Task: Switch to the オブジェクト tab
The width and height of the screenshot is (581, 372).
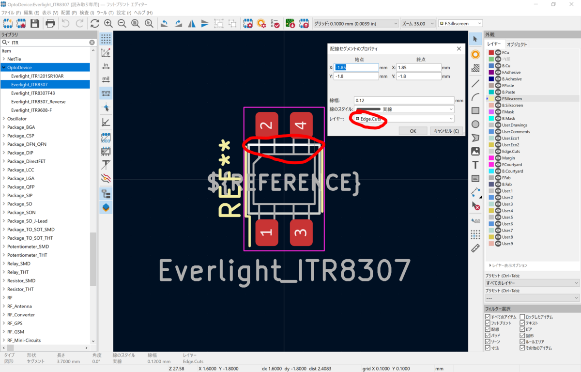Action: pyautogui.click(x=517, y=44)
